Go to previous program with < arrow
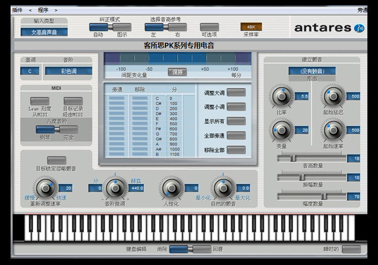The height and width of the screenshot is (265, 378). [x=30, y=11]
